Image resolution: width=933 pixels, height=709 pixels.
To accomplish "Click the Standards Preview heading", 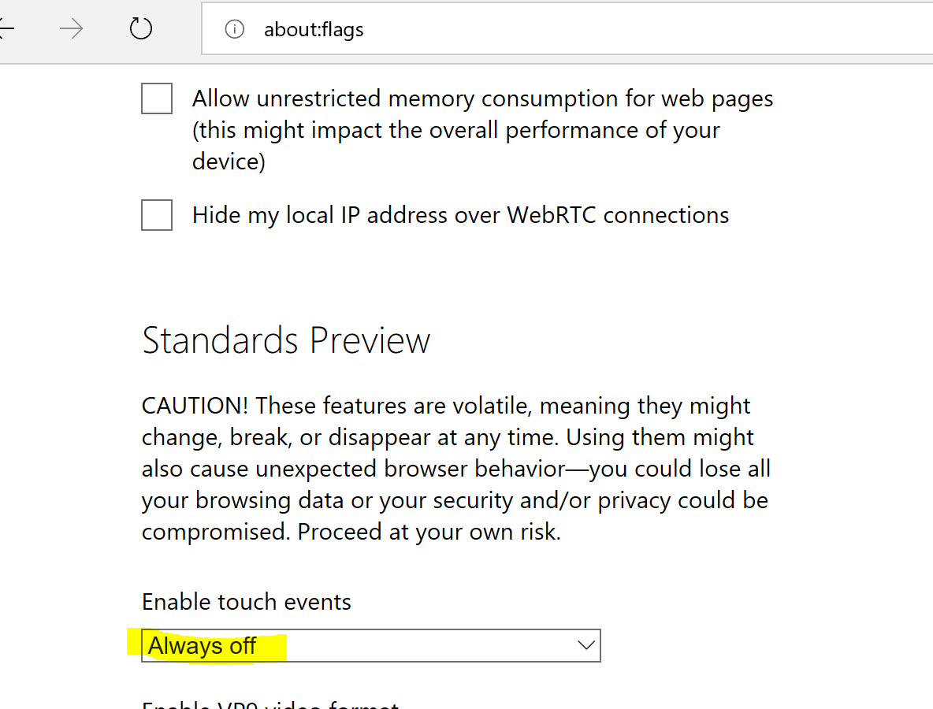I will [286, 340].
